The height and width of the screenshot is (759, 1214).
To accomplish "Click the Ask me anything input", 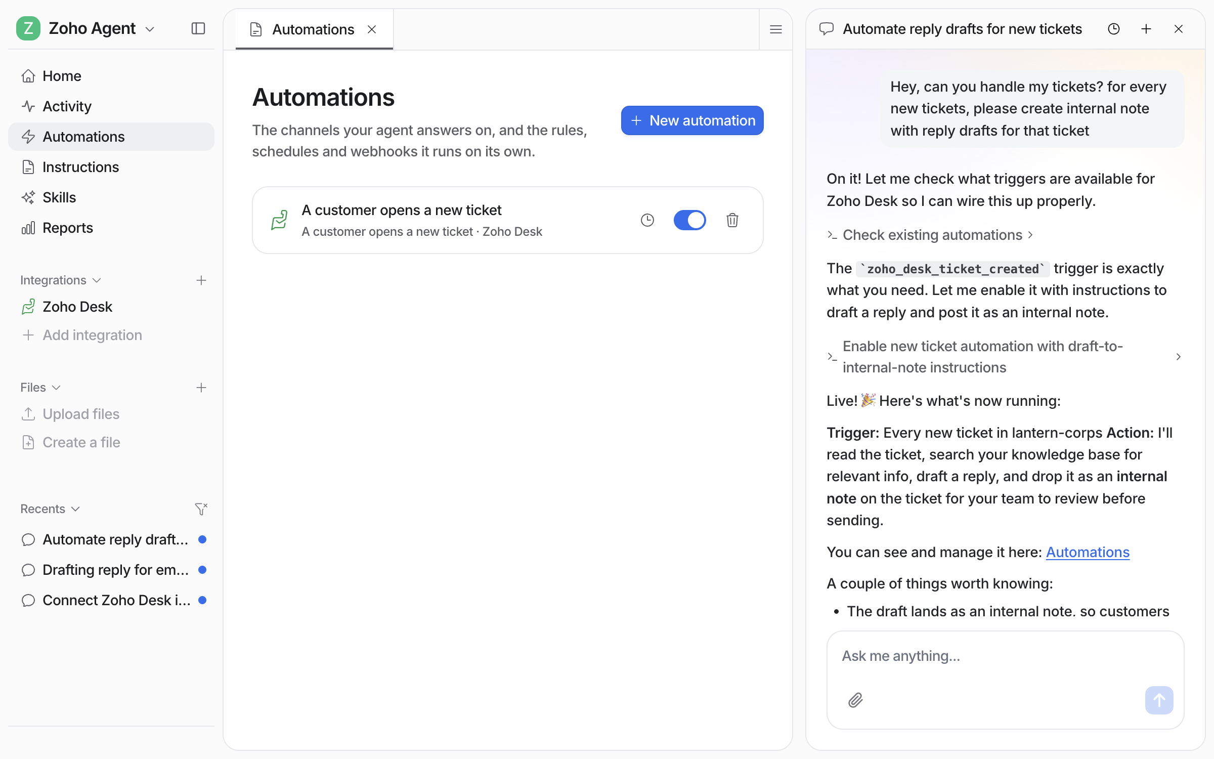I will pos(1005,656).
